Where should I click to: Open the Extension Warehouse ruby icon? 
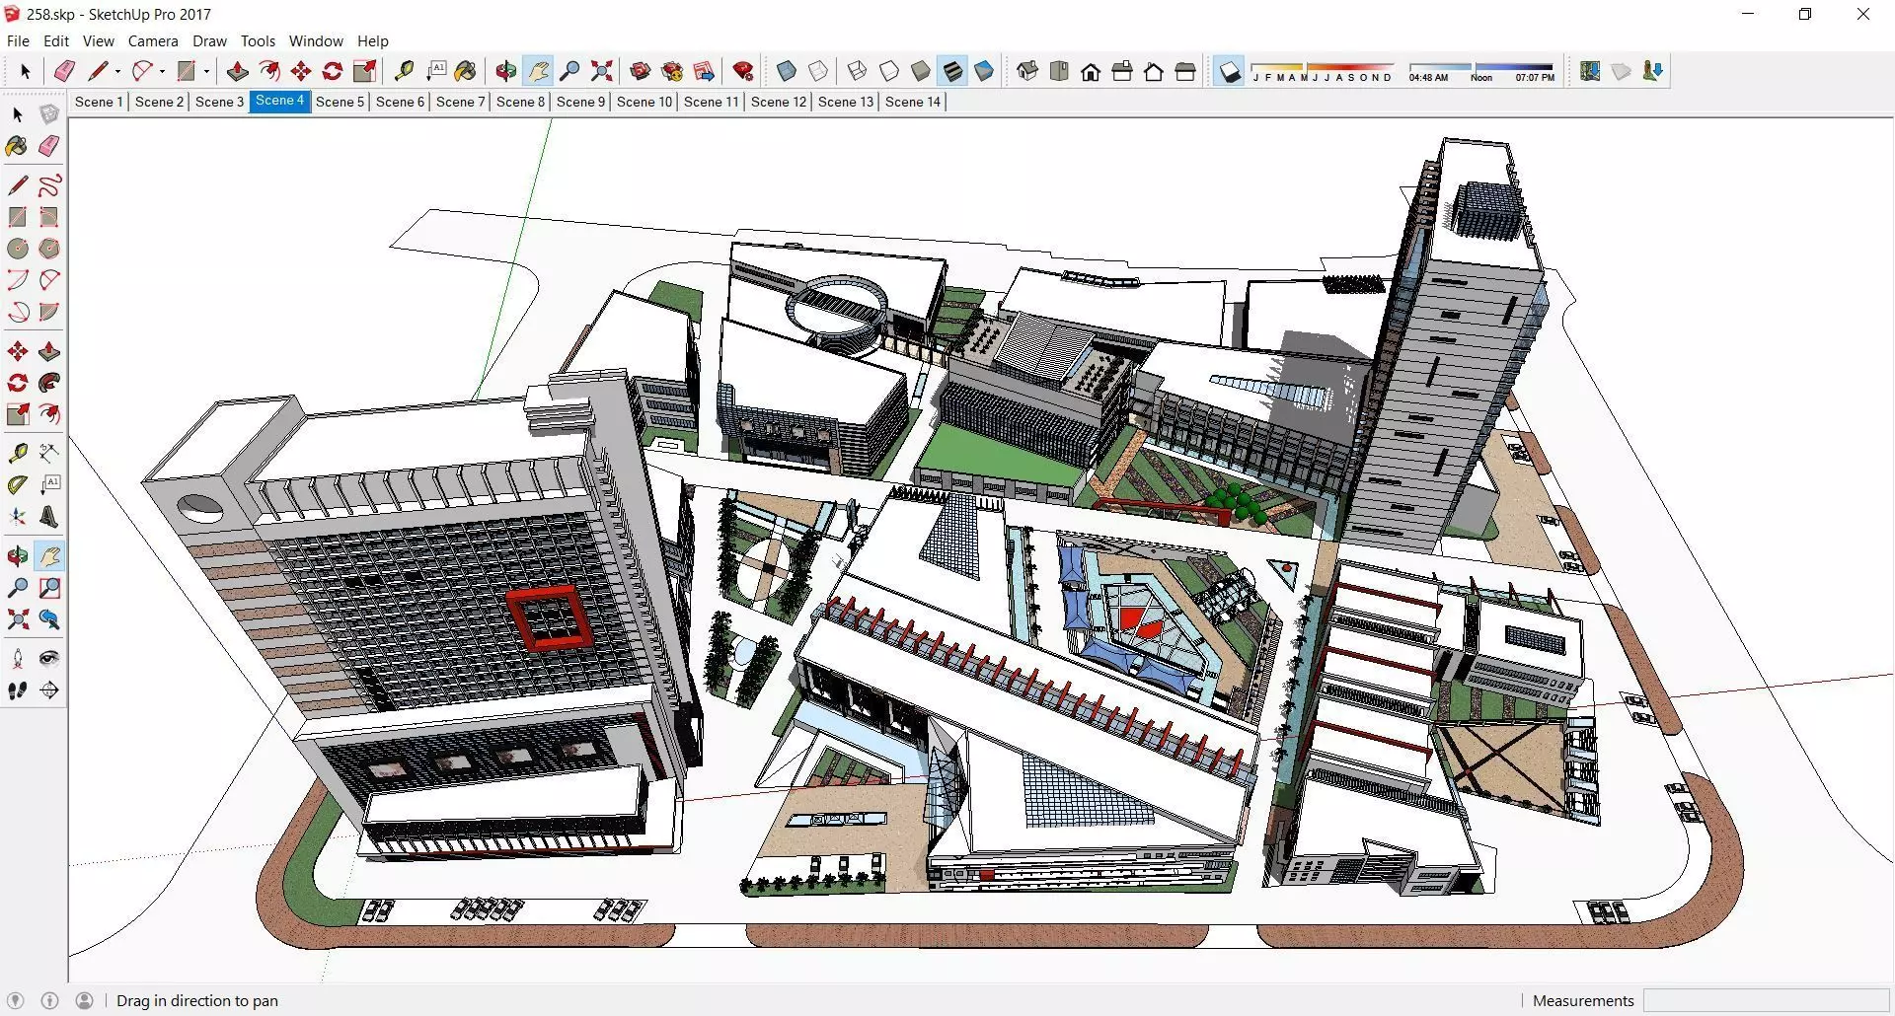[x=744, y=71]
